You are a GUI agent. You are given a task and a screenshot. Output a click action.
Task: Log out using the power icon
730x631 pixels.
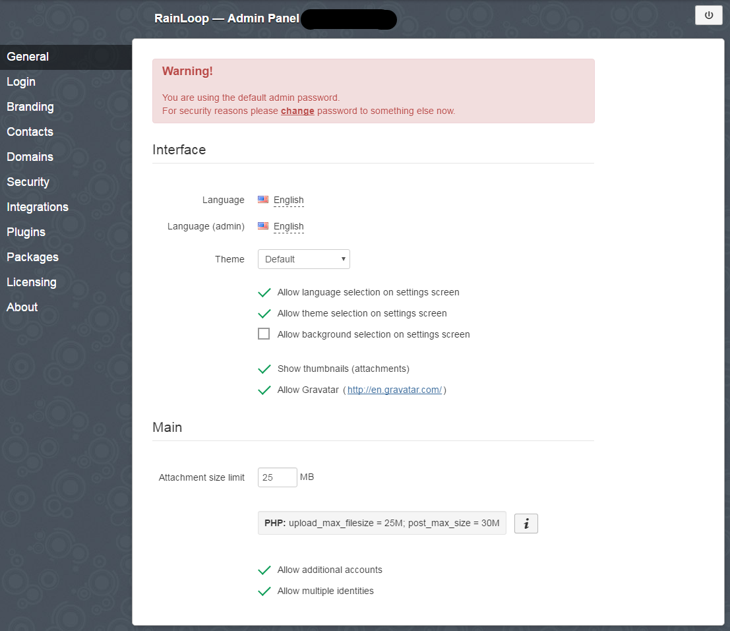pyautogui.click(x=708, y=15)
